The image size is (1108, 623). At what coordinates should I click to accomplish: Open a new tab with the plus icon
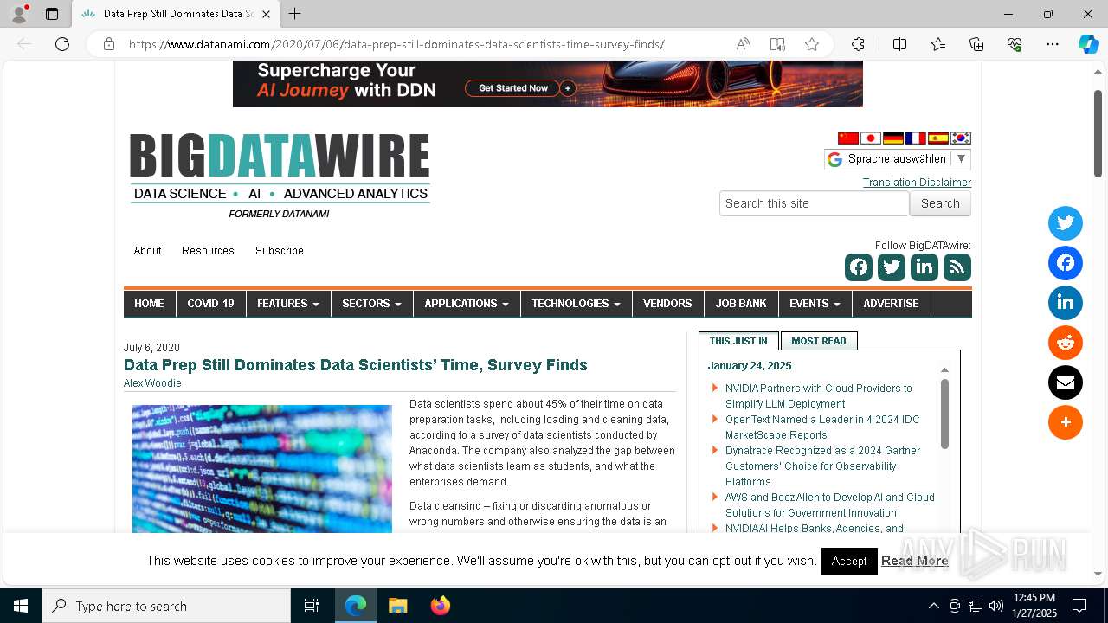pyautogui.click(x=295, y=14)
